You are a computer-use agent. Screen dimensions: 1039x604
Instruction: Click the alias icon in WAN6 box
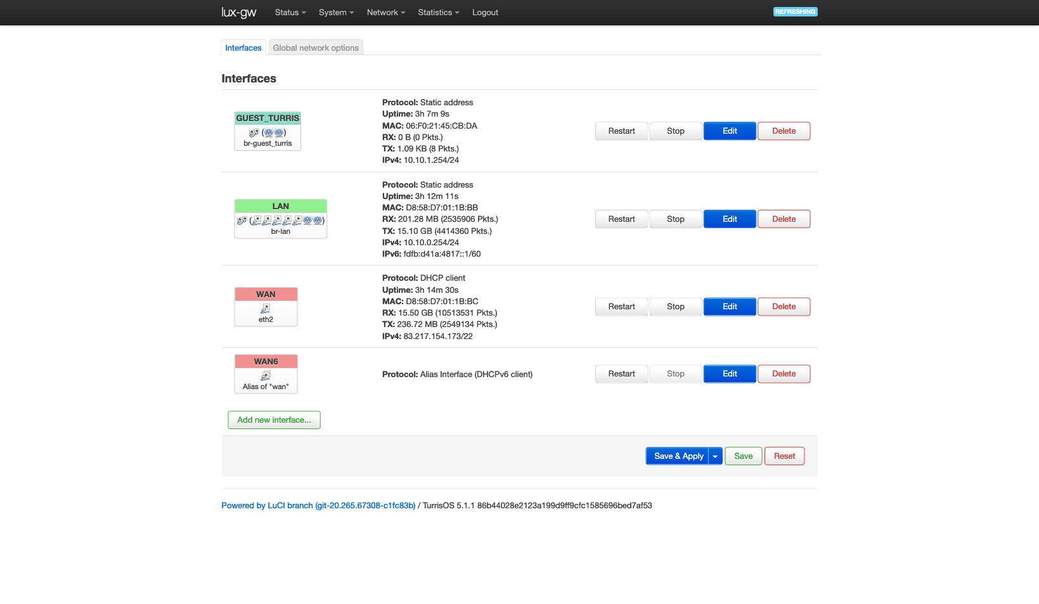pos(266,376)
